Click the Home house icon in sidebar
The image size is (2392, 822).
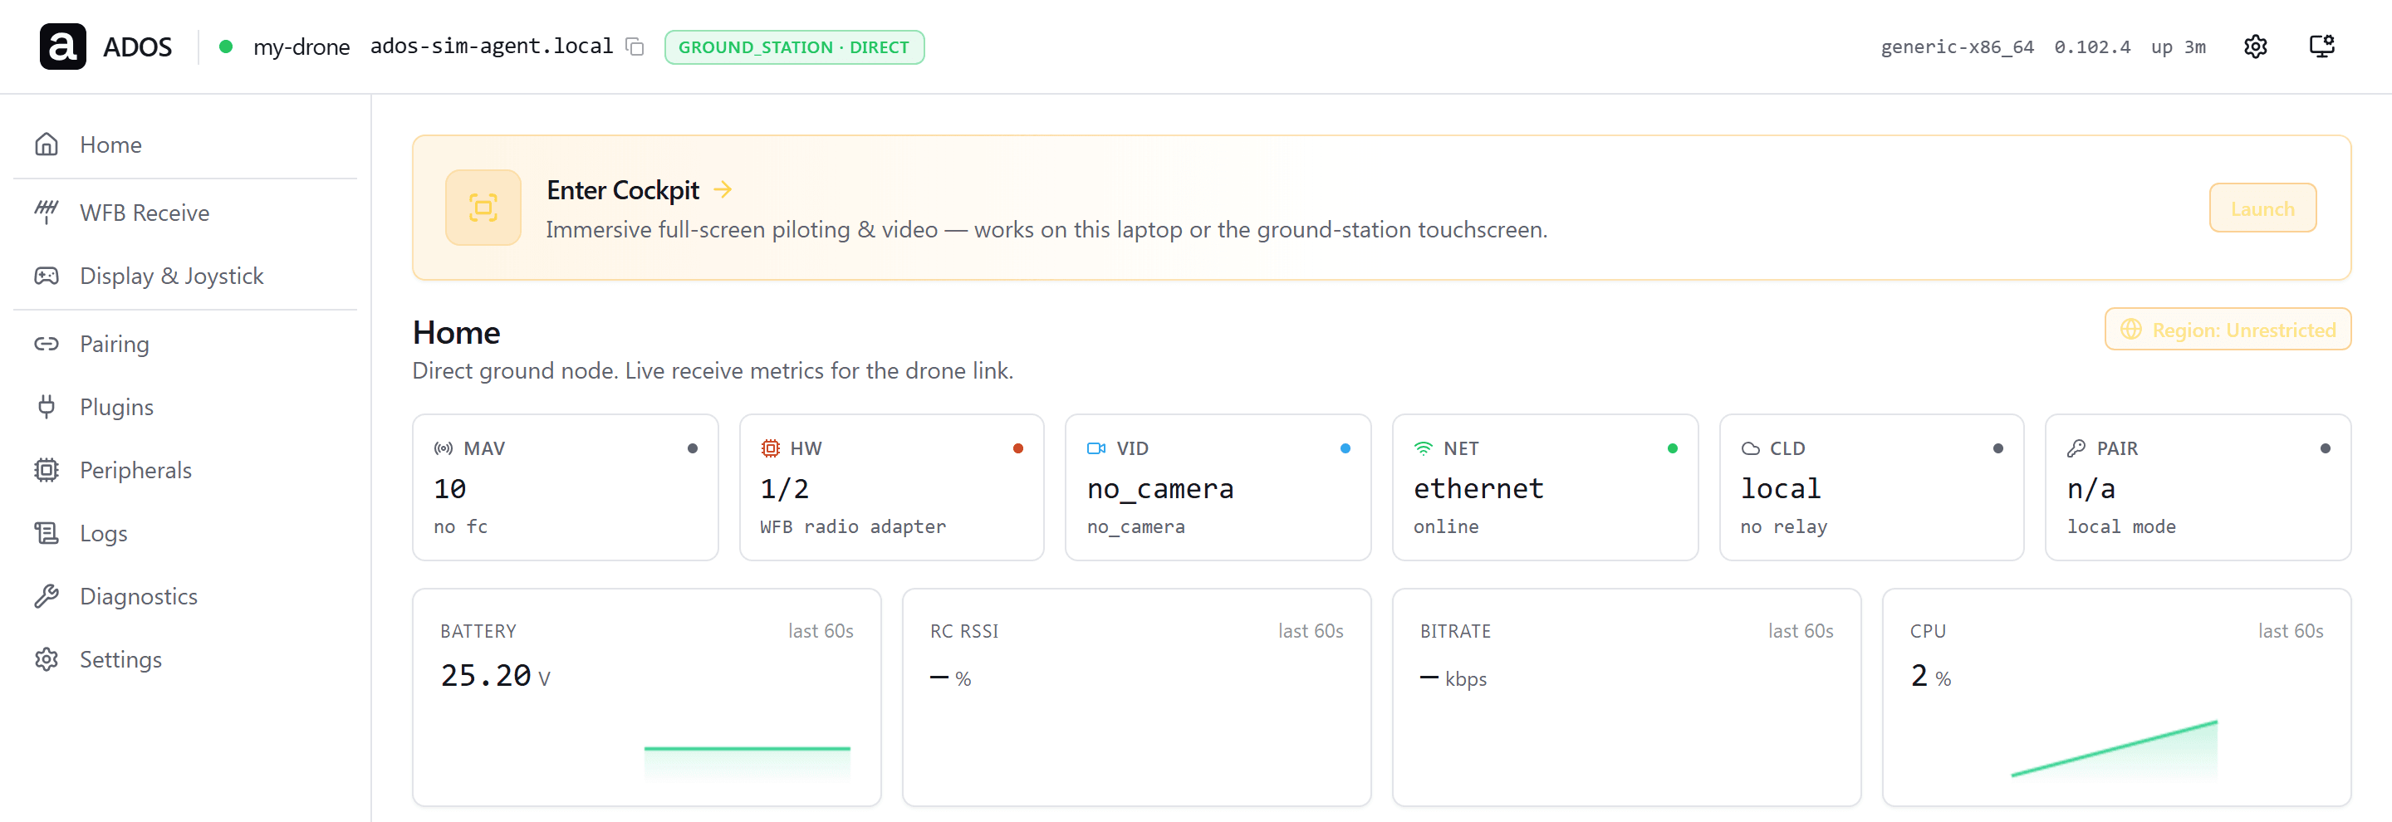point(47,144)
